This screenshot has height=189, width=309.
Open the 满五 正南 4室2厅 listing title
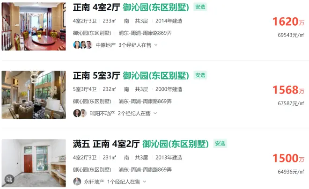106,144
